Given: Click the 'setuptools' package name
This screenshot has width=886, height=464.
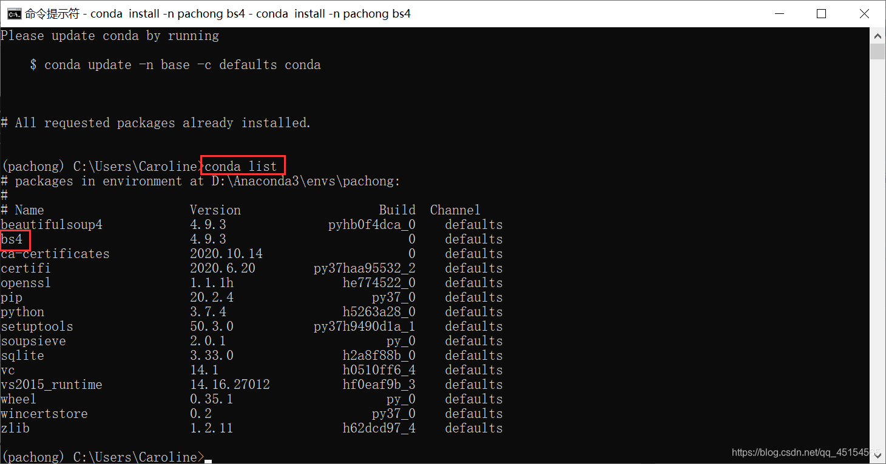Looking at the screenshot, I should pos(37,326).
